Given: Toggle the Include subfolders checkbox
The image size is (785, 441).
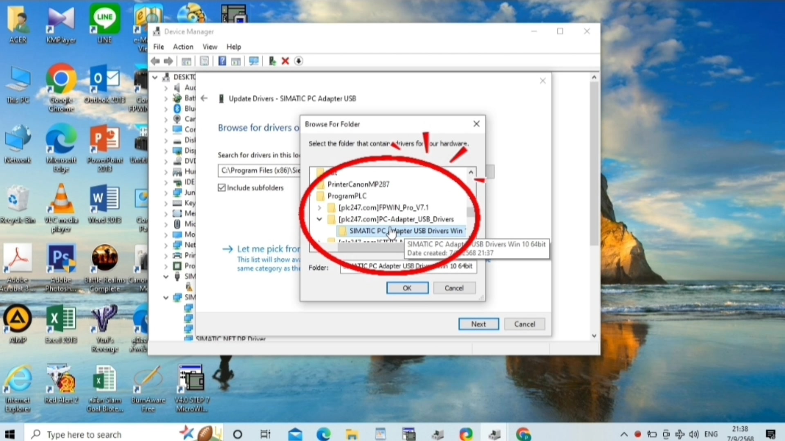Looking at the screenshot, I should point(222,188).
